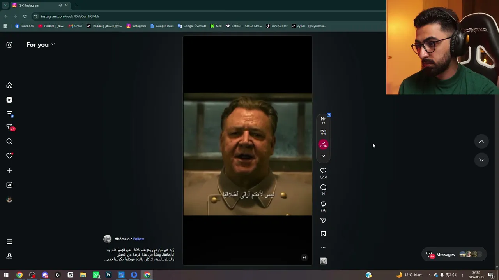Open the Google Översätt bookmark
The width and height of the screenshot is (499, 280).
(192, 26)
